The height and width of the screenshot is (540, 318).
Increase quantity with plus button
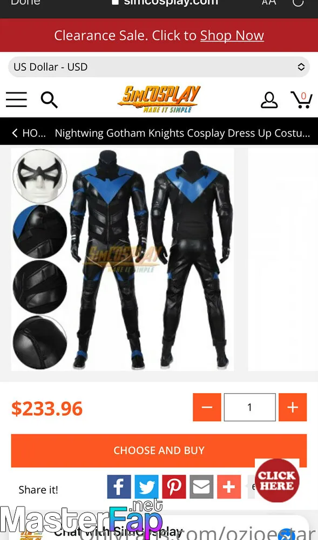pos(293,407)
